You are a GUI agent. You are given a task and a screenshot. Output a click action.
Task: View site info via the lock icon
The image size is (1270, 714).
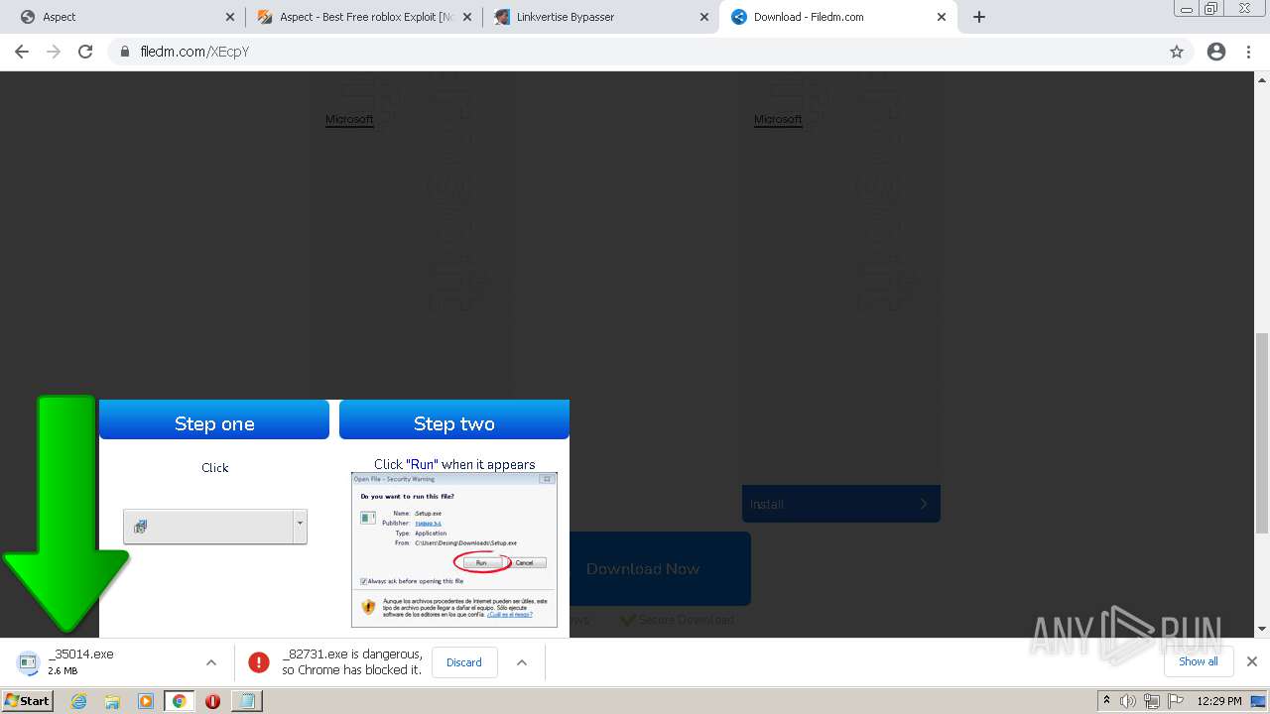125,52
